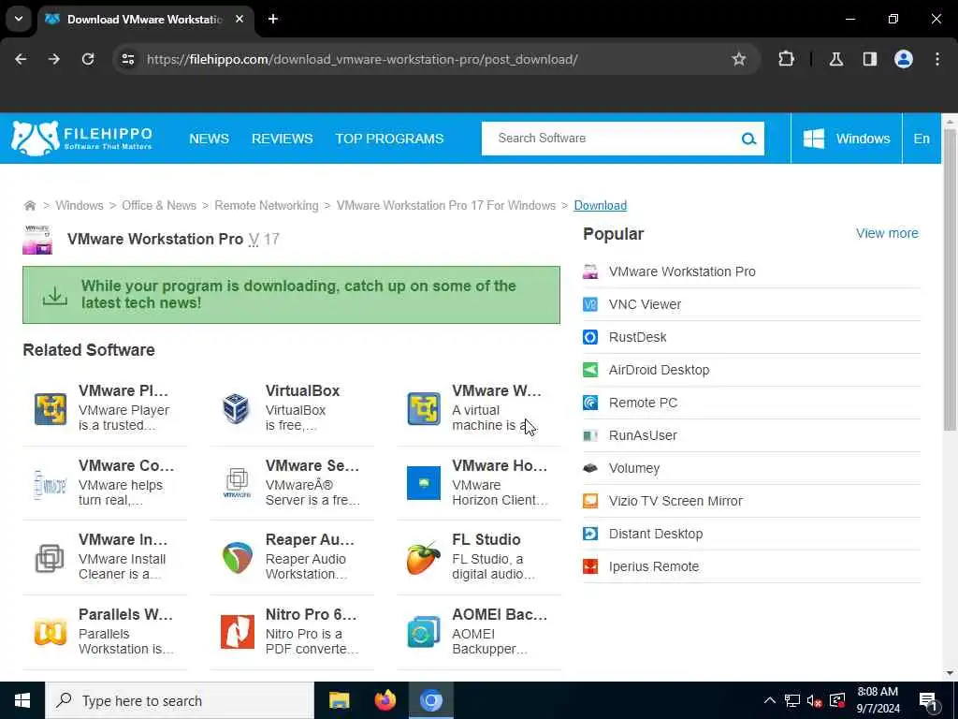Click the Remote PC icon in Popular
Screen dimensions: 958x719
tap(590, 403)
